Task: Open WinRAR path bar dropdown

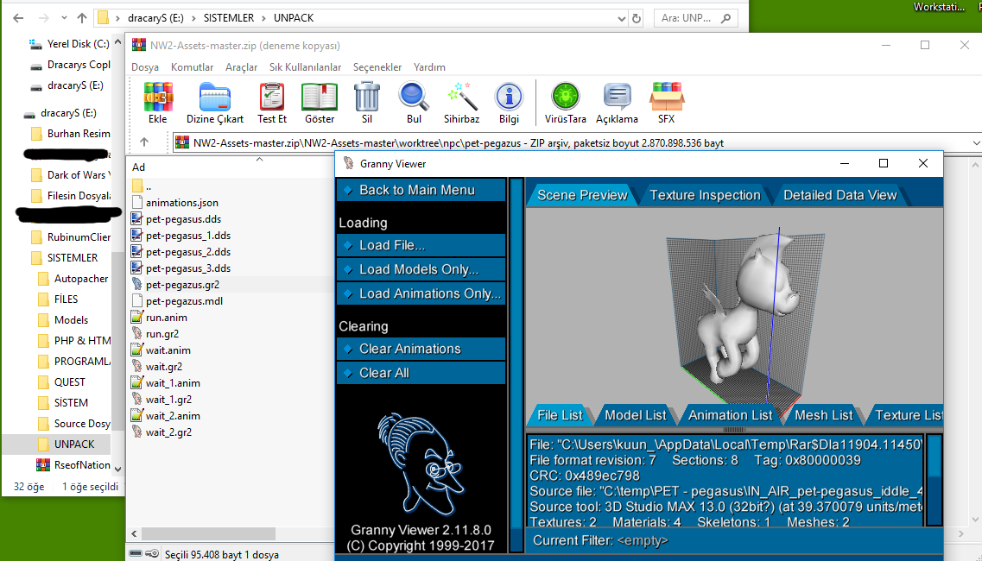Action: (x=976, y=142)
